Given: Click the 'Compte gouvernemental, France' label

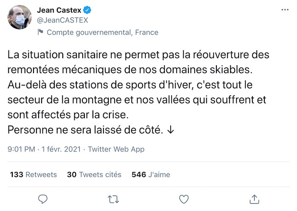Looking at the screenshot, I should click(x=102, y=32).
